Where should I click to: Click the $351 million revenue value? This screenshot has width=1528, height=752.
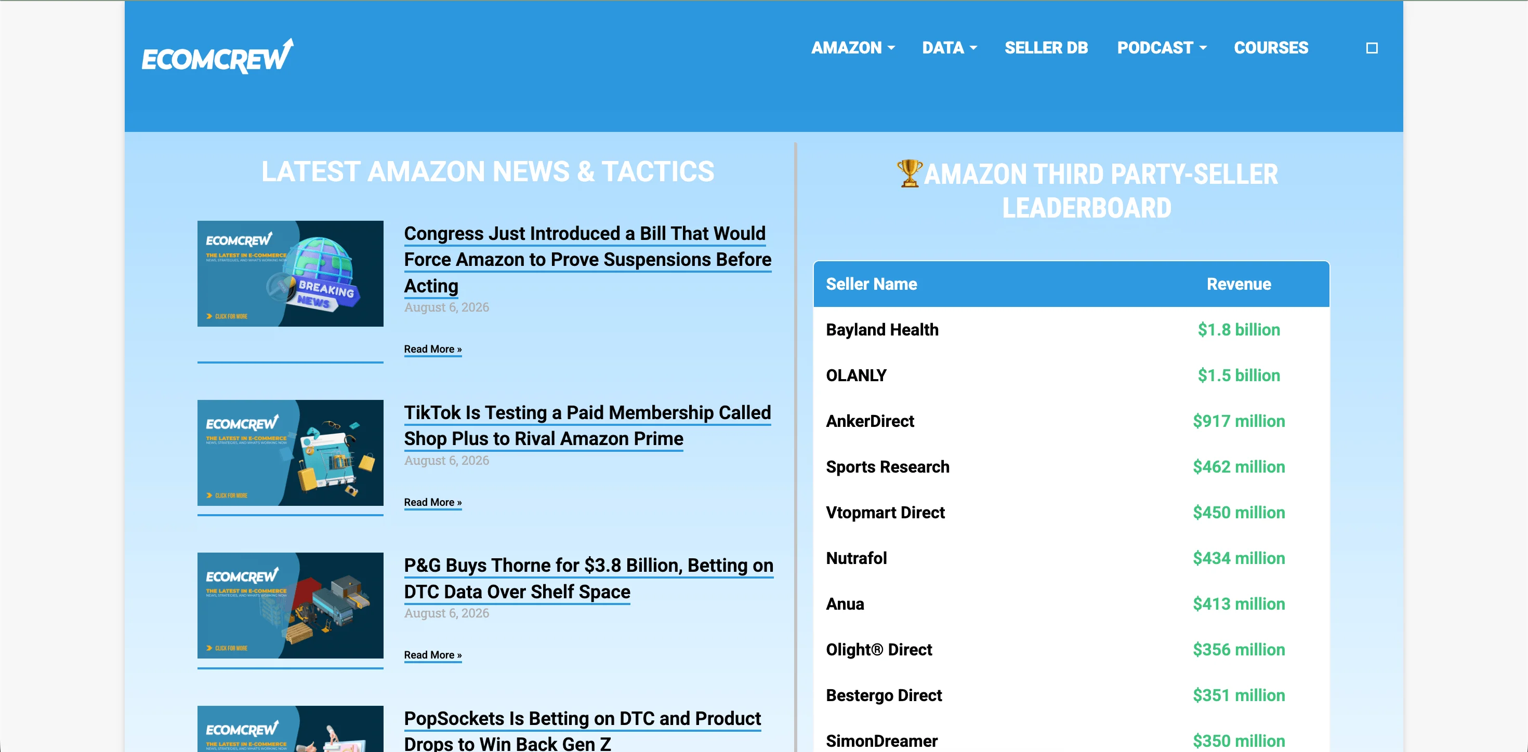click(x=1239, y=695)
